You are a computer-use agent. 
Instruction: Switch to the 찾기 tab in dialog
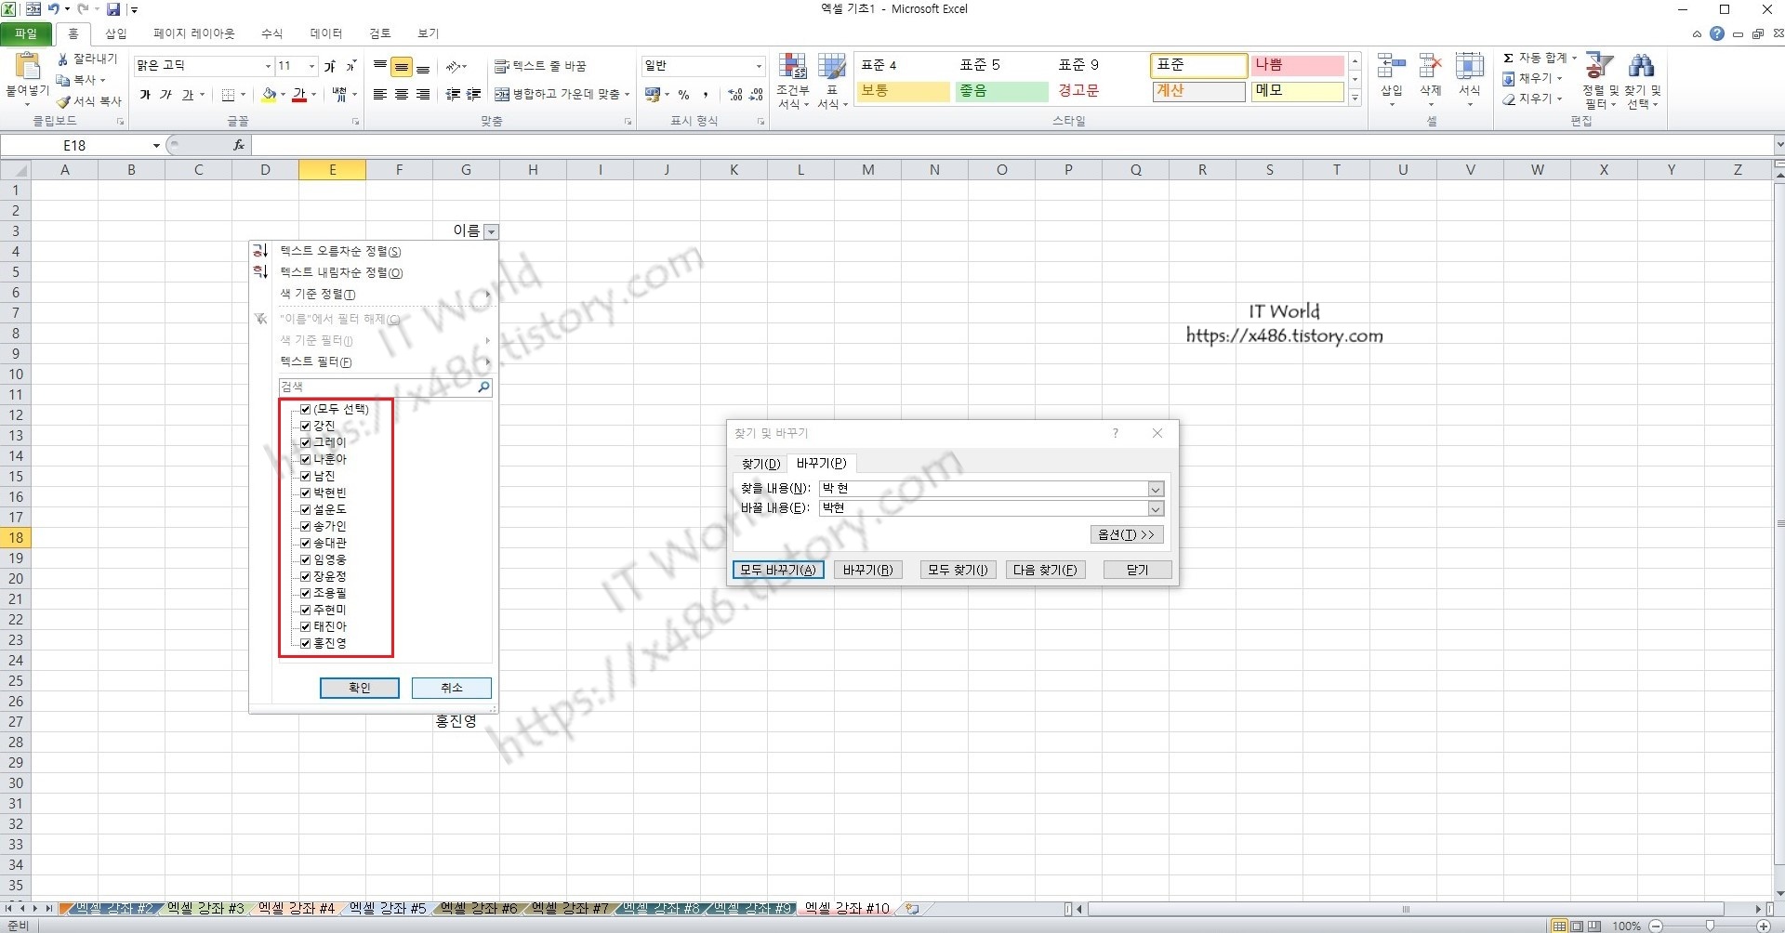(x=760, y=463)
